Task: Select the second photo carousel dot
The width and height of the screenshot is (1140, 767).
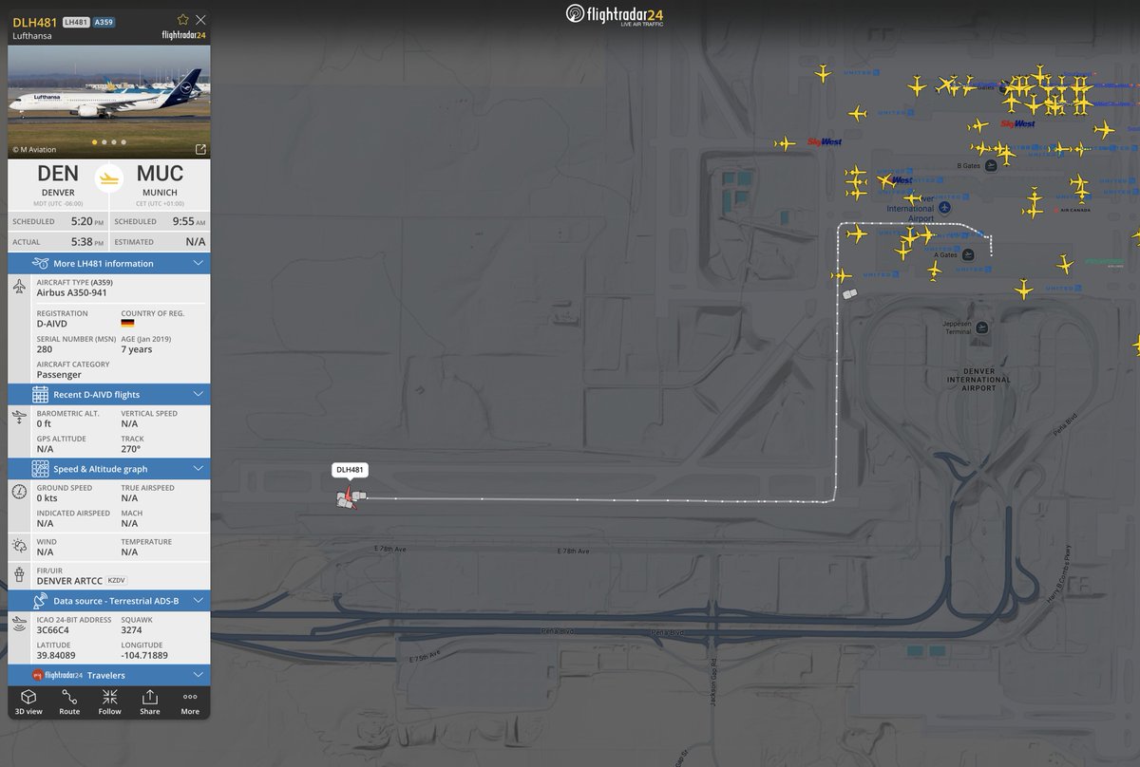Action: [104, 141]
